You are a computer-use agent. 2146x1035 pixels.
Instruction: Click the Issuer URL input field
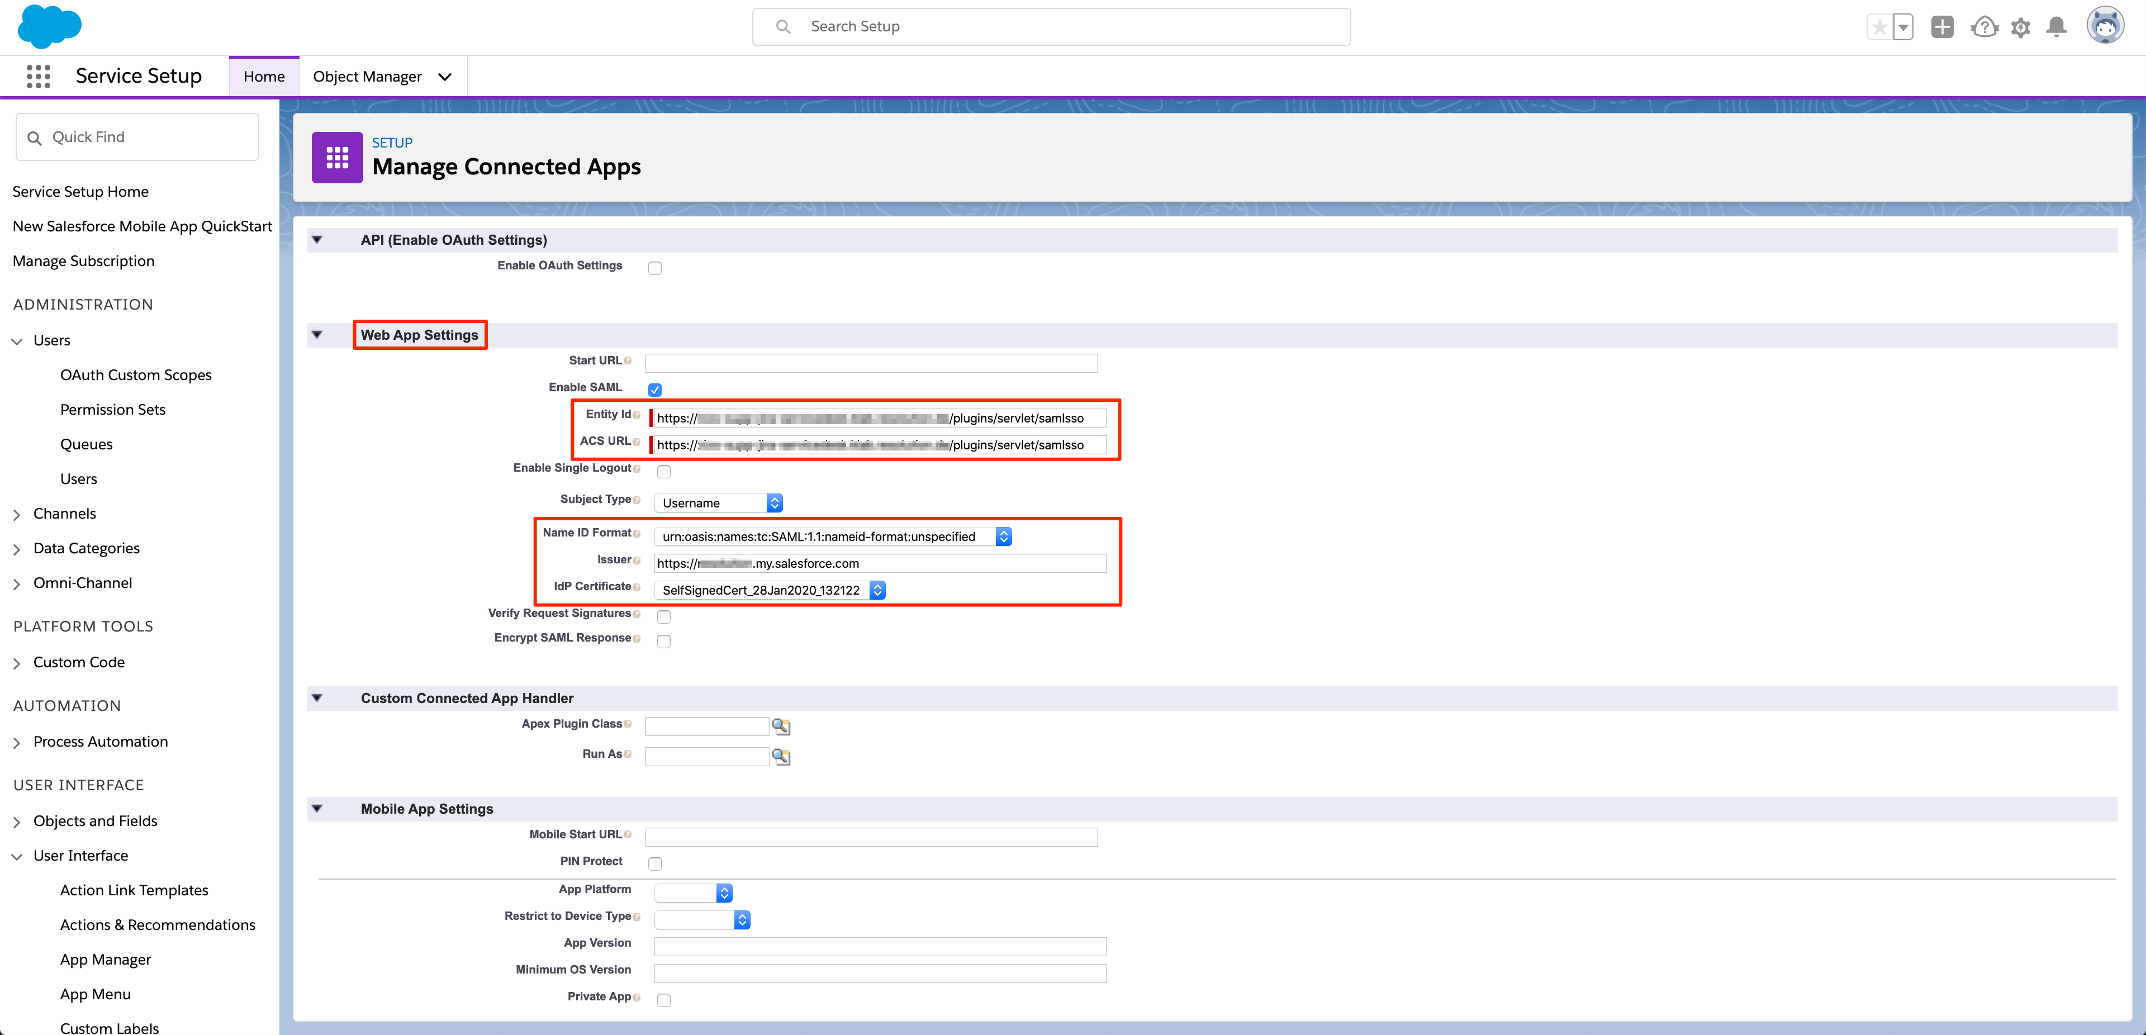[x=881, y=563]
